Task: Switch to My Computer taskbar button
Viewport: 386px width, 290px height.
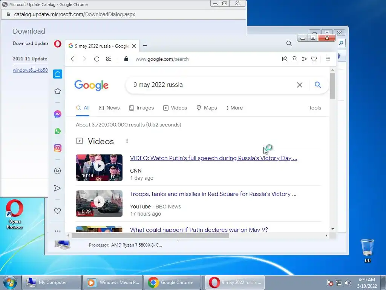Action: pos(51,282)
